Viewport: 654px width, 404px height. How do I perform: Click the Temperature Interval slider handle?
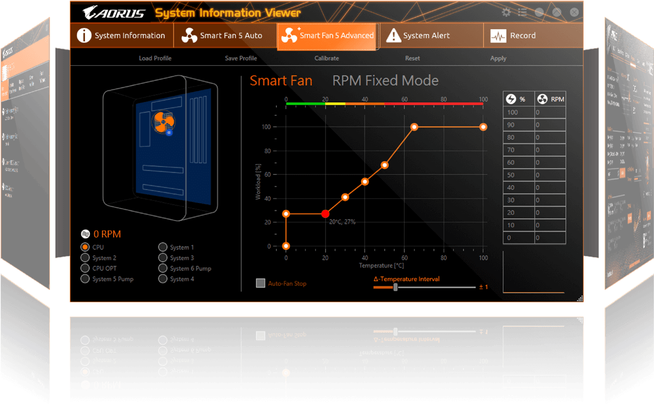click(x=395, y=287)
